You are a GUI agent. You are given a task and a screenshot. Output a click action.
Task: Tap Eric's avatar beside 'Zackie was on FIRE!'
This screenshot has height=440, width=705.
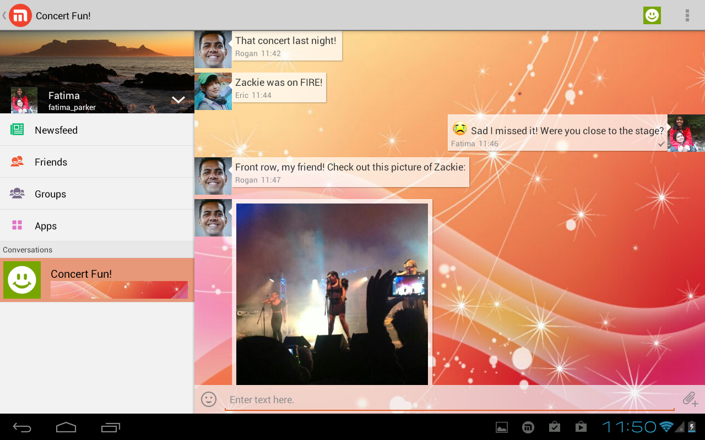point(213,91)
